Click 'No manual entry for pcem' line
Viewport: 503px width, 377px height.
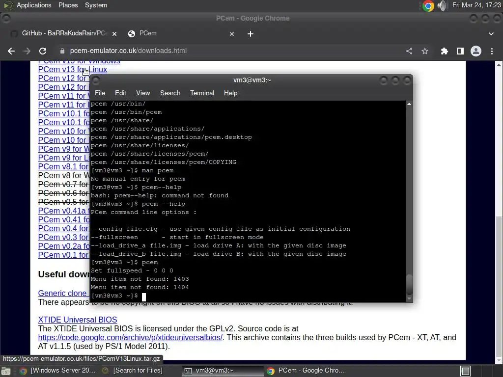click(x=138, y=179)
